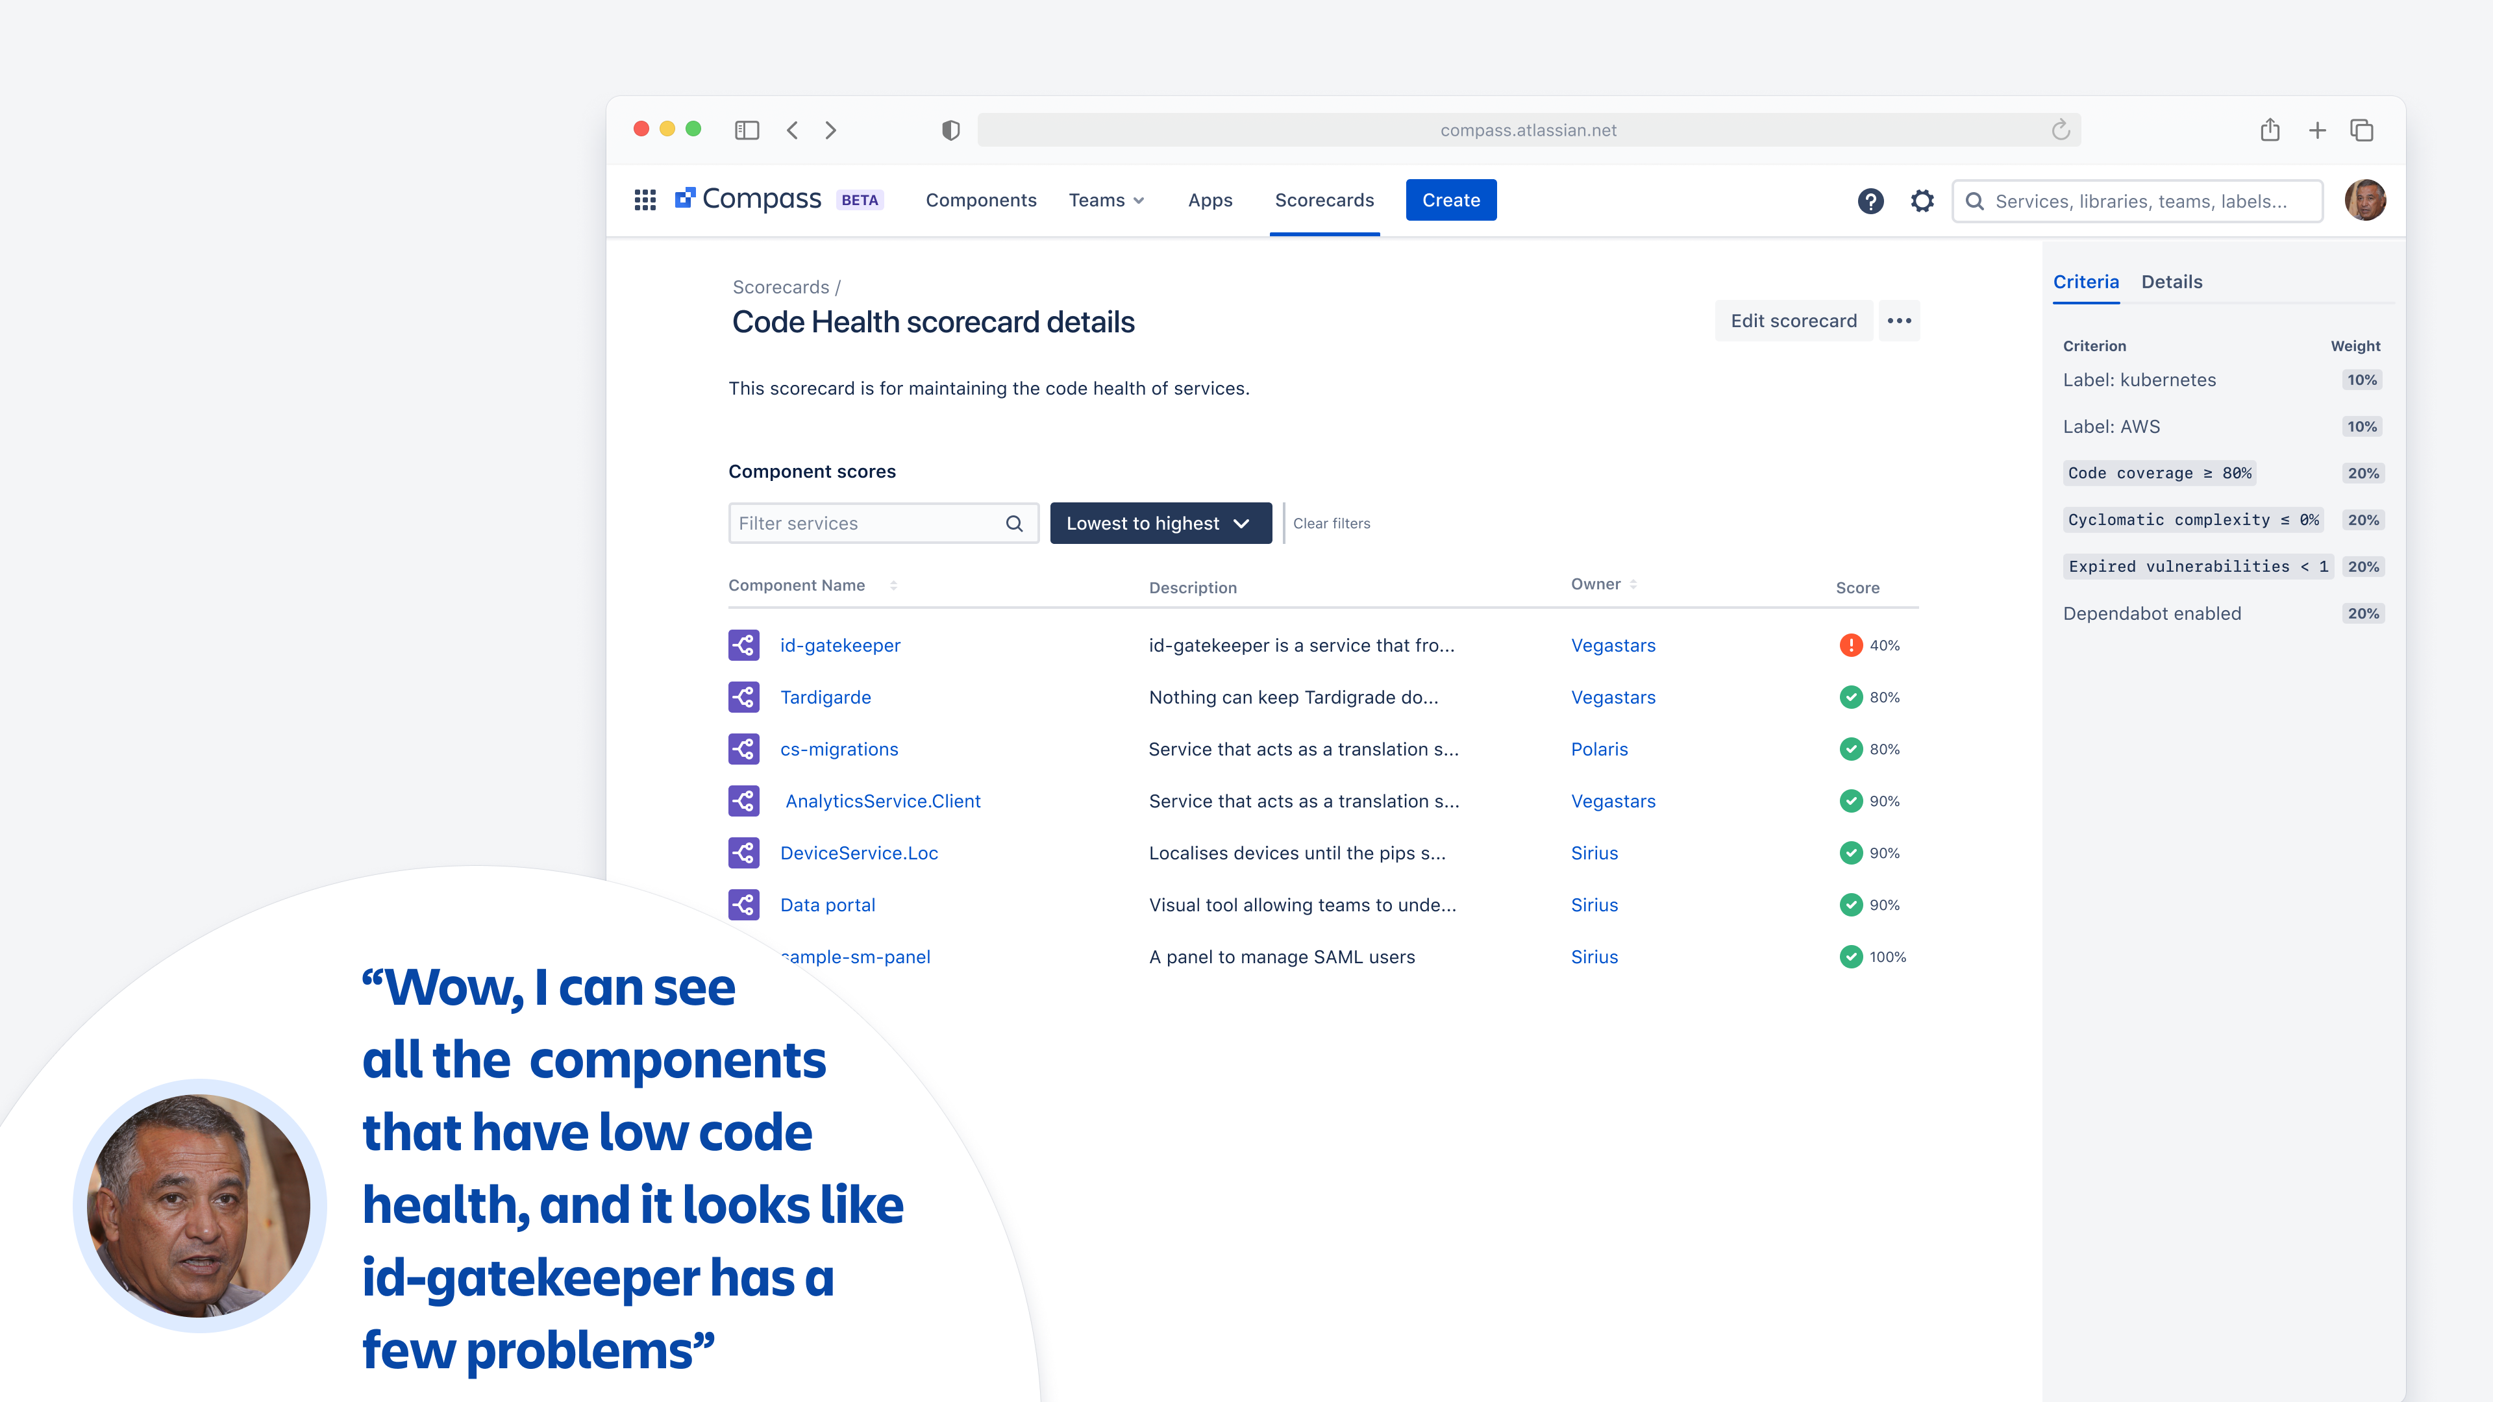Image resolution: width=2493 pixels, height=1402 pixels.
Task: Click the Services, libraries, teams search box
Action: [2137, 201]
